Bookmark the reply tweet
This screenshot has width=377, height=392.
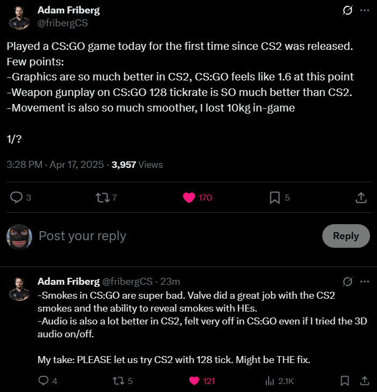click(345, 381)
